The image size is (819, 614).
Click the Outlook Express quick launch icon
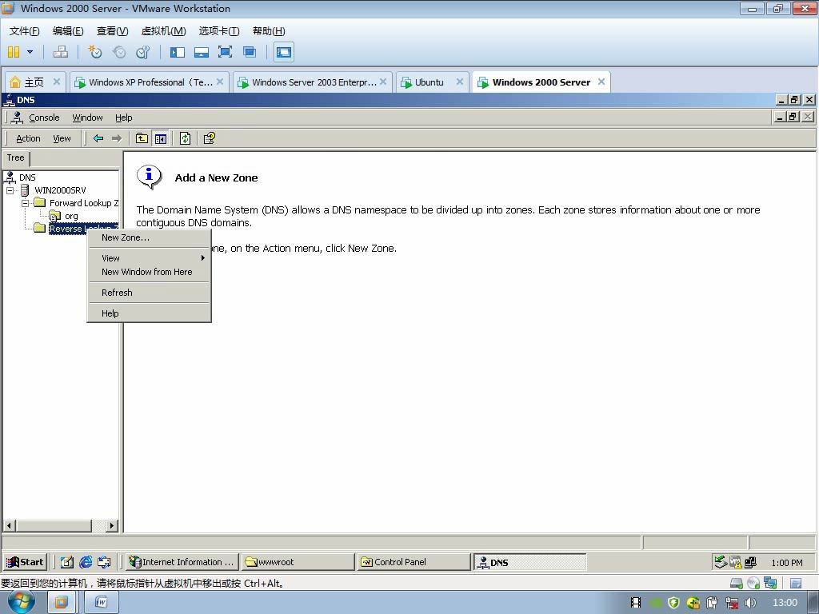pyautogui.click(x=104, y=562)
